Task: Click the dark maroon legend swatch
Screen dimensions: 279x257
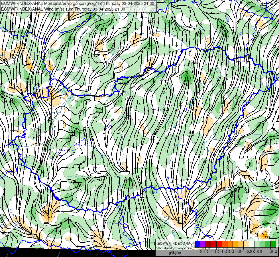Action: click(208, 244)
